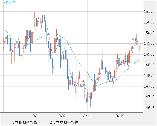
Task: Click the 25本移動平均線 legend label
Action: pyautogui.click(x=64, y=122)
